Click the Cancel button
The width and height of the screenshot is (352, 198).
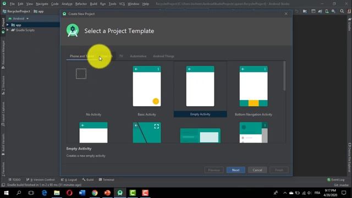pos(257,170)
